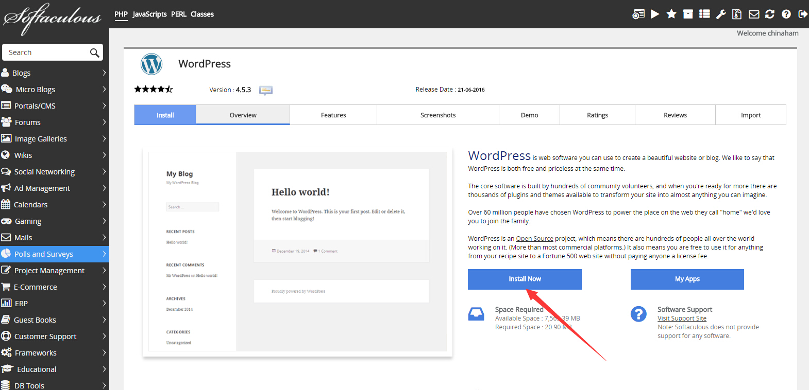
Task: Click the Gaming controller icon in sidebar
Action: click(6, 221)
